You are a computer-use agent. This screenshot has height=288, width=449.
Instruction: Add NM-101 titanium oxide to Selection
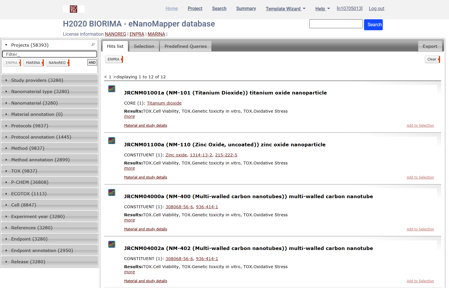point(420,126)
